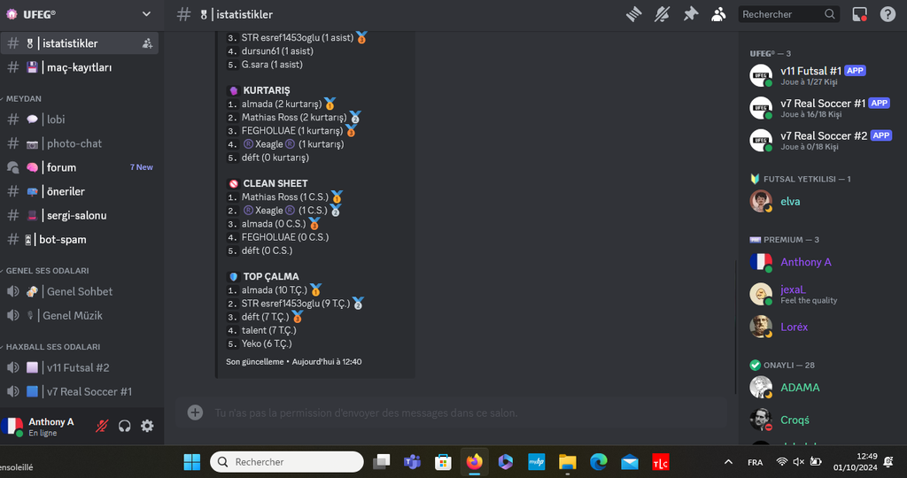Click the Son güncelleme timestamp text
Viewport: 907px width, 478px height.
(x=294, y=362)
